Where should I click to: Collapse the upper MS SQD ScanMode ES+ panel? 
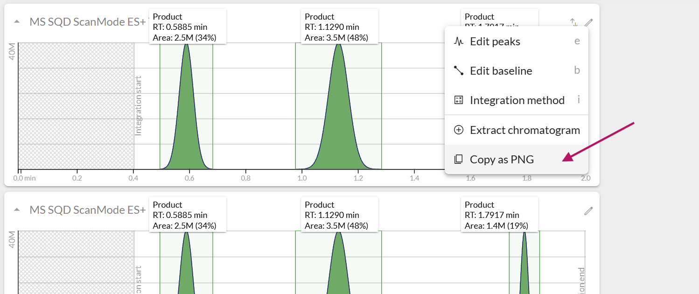point(17,22)
